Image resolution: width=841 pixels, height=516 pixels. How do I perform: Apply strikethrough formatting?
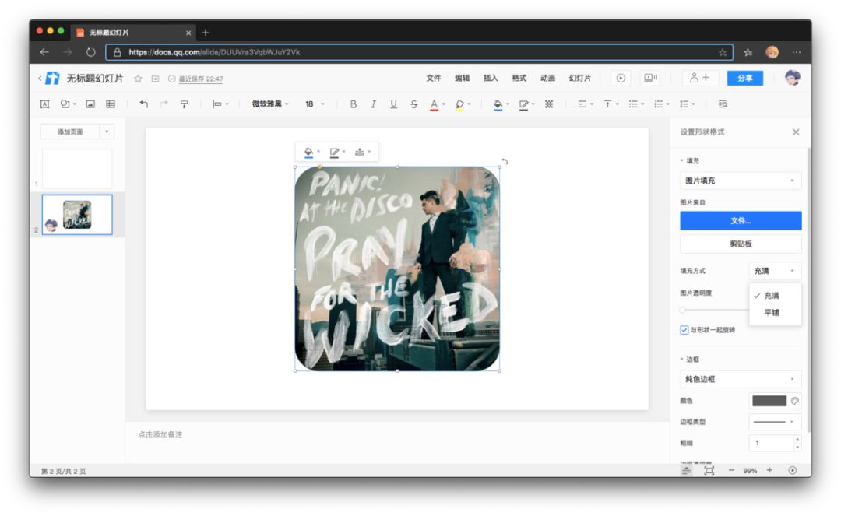(413, 104)
